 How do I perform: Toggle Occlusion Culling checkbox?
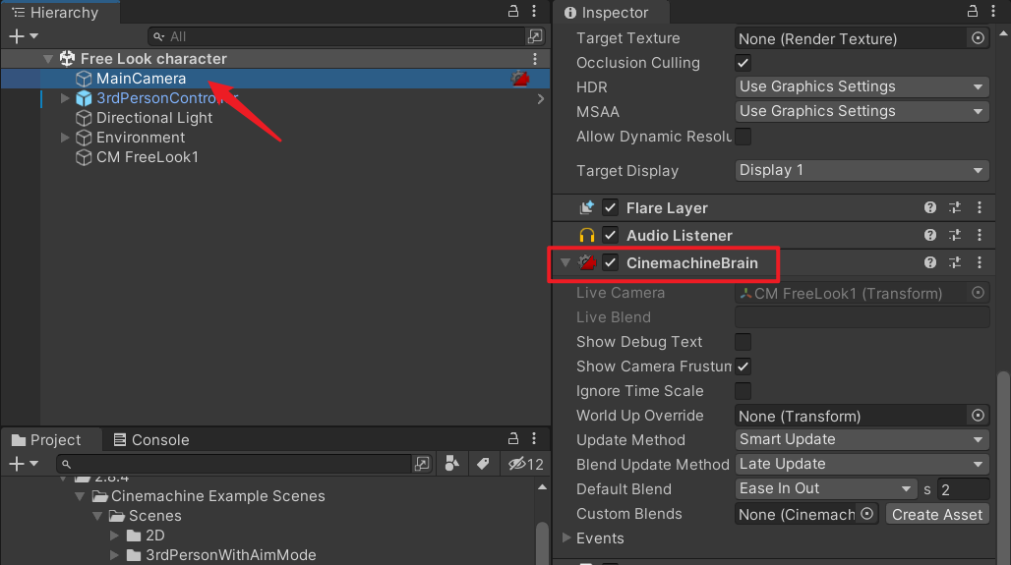pos(743,63)
